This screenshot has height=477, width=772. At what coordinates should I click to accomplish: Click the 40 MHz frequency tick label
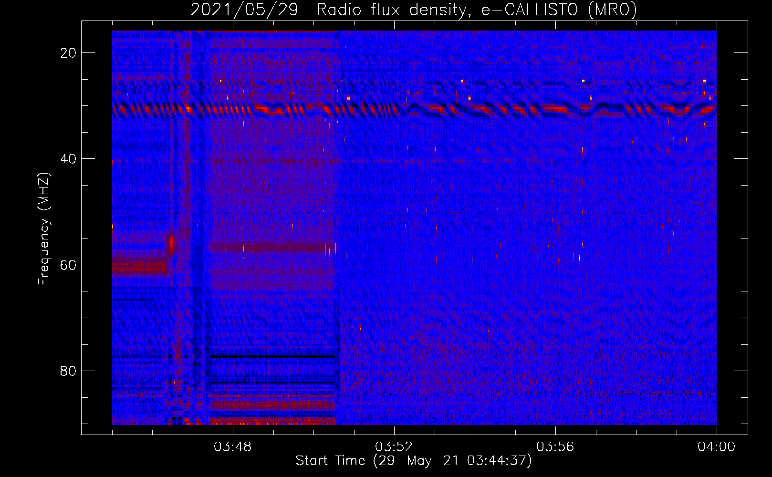click(68, 159)
